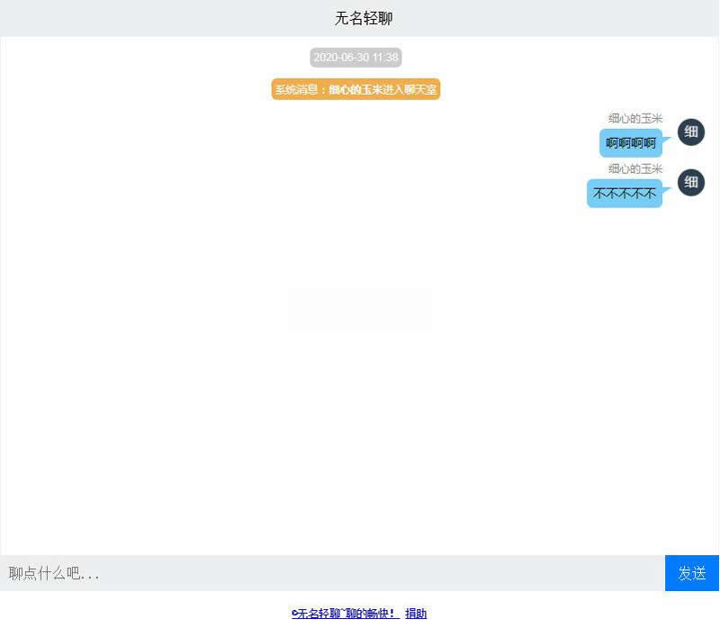This screenshot has height=628, width=720.
Task: Click the 无名轻聊 聊的畅快 footer link
Action: pos(345,613)
